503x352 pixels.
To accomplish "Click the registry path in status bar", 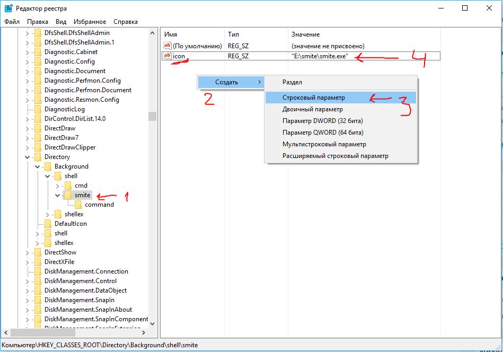I will (100, 345).
